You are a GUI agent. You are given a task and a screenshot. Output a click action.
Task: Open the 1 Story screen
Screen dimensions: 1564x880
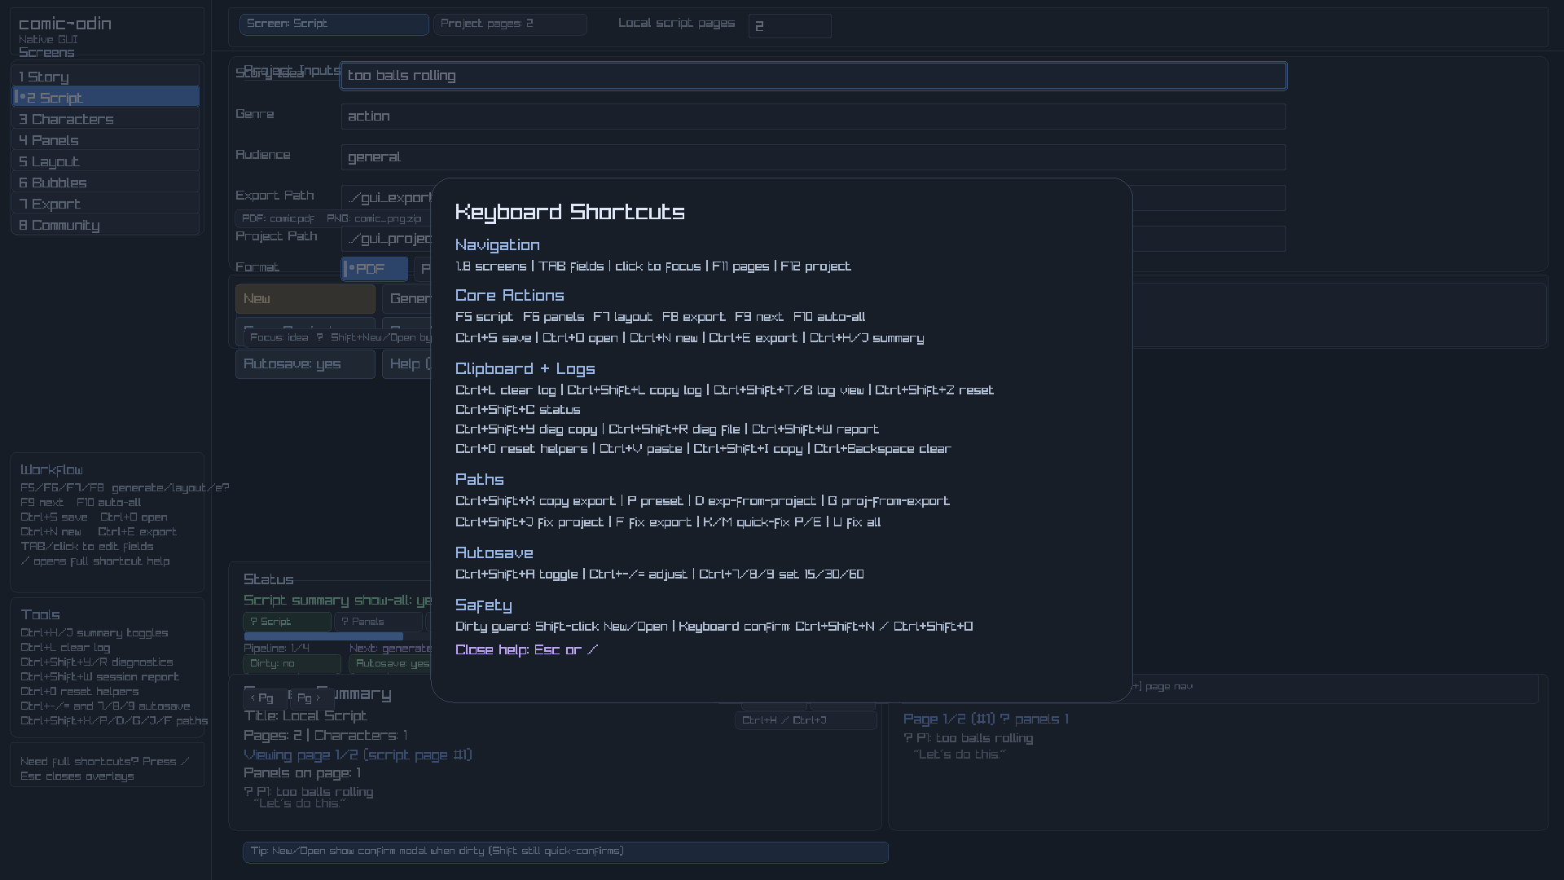[x=106, y=77]
